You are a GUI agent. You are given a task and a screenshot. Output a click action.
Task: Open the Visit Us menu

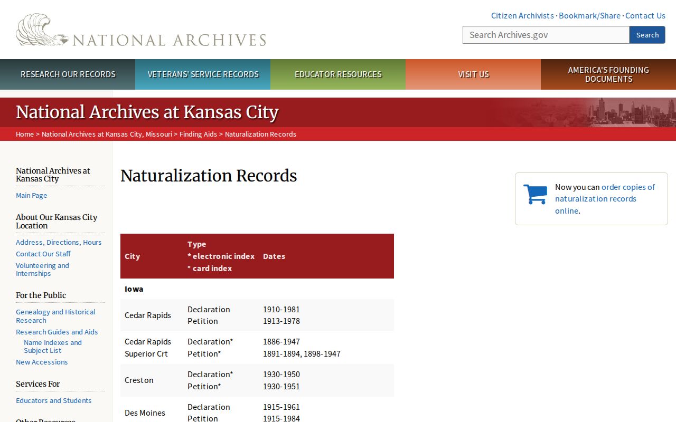pyautogui.click(x=473, y=74)
